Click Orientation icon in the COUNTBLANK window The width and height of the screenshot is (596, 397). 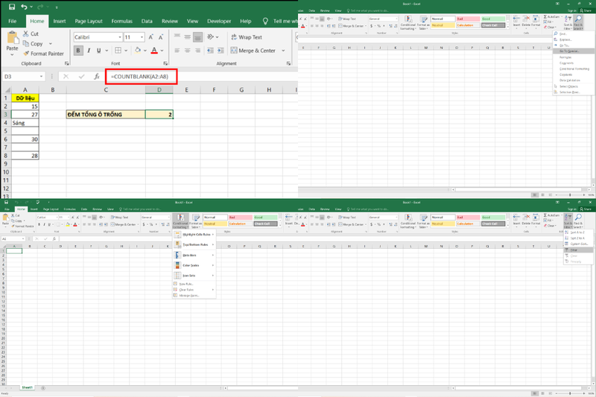point(210,36)
